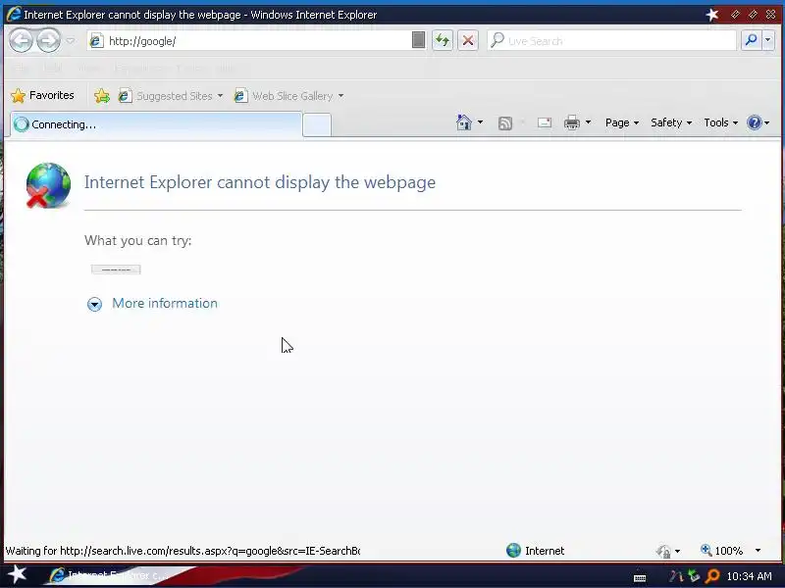Viewport: 785px width, 588px height.
Task: Open the Tools menu
Action: 721,122
